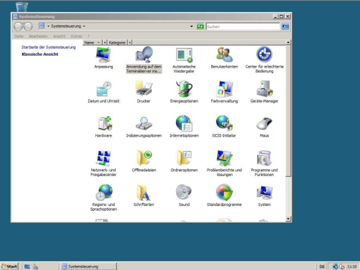Open the Recycle Bin on the desktop
The width and height of the screenshot is (360, 270).
(x=22, y=7)
